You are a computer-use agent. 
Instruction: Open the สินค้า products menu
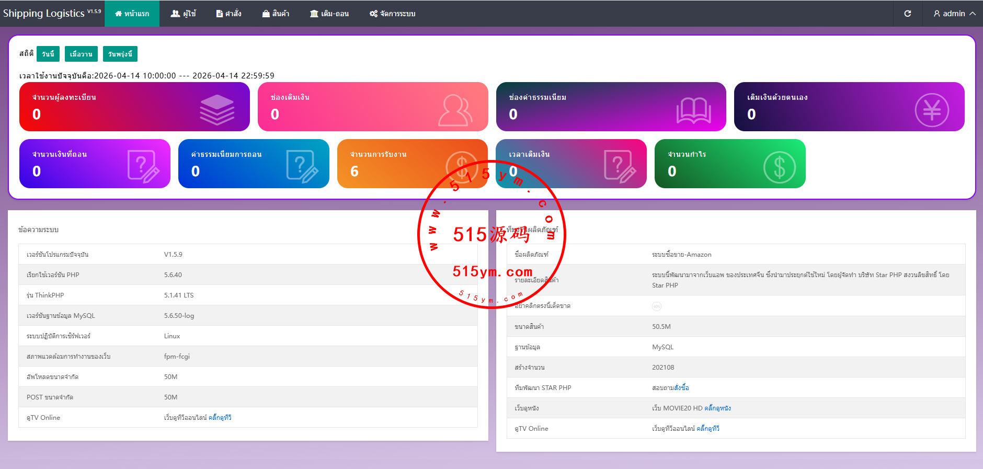pyautogui.click(x=276, y=14)
